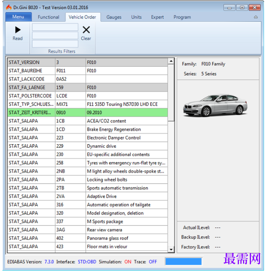
Task: Click the Factory ILevel label
Action: coord(195,247)
